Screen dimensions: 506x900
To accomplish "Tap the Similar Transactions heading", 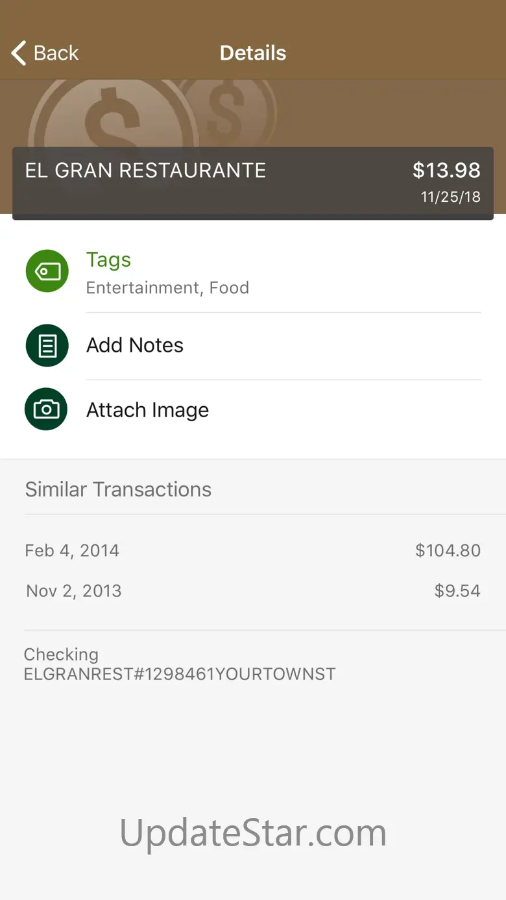I will (118, 489).
